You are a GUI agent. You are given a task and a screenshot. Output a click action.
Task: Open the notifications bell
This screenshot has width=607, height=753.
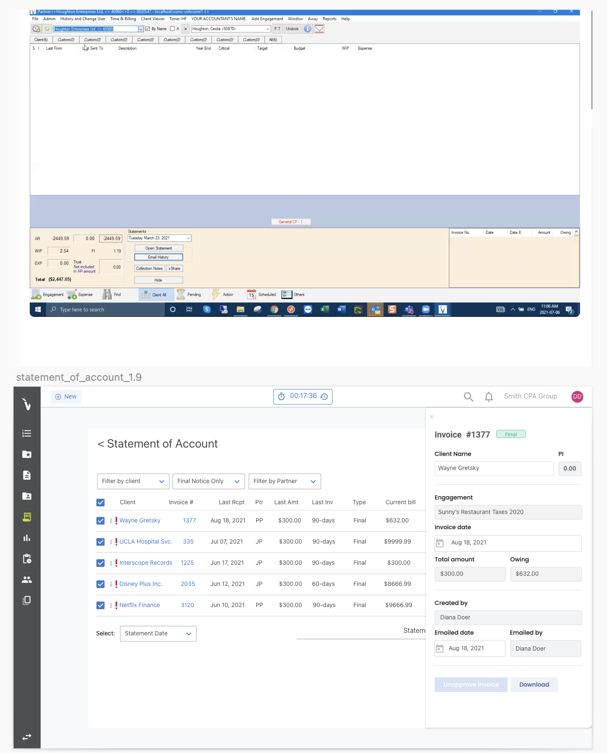(488, 397)
